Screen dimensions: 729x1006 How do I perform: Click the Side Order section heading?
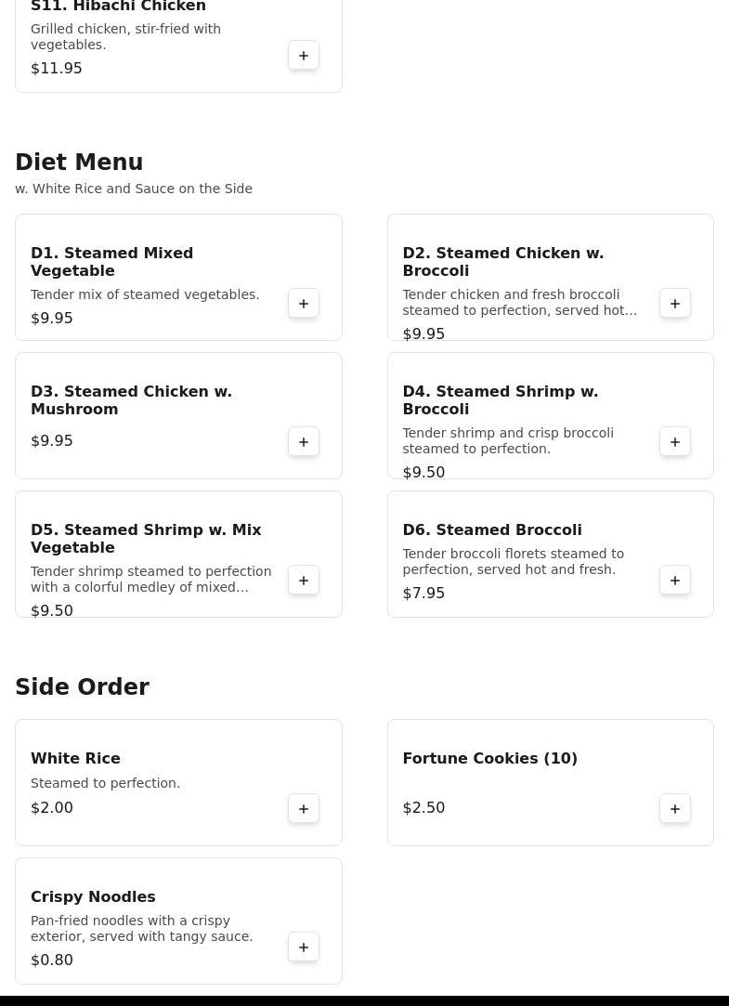[x=82, y=687]
